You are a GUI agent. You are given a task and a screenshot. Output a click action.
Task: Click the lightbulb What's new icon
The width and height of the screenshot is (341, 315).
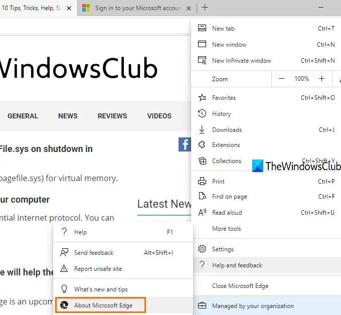64,289
